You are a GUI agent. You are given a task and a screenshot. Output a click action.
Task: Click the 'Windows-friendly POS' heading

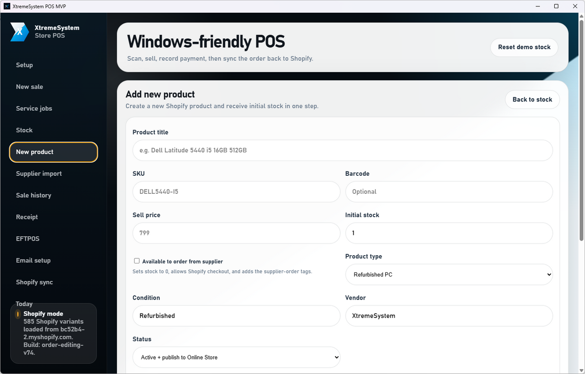point(206,41)
